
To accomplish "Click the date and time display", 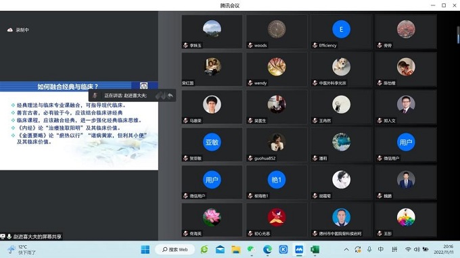I will click(444, 249).
